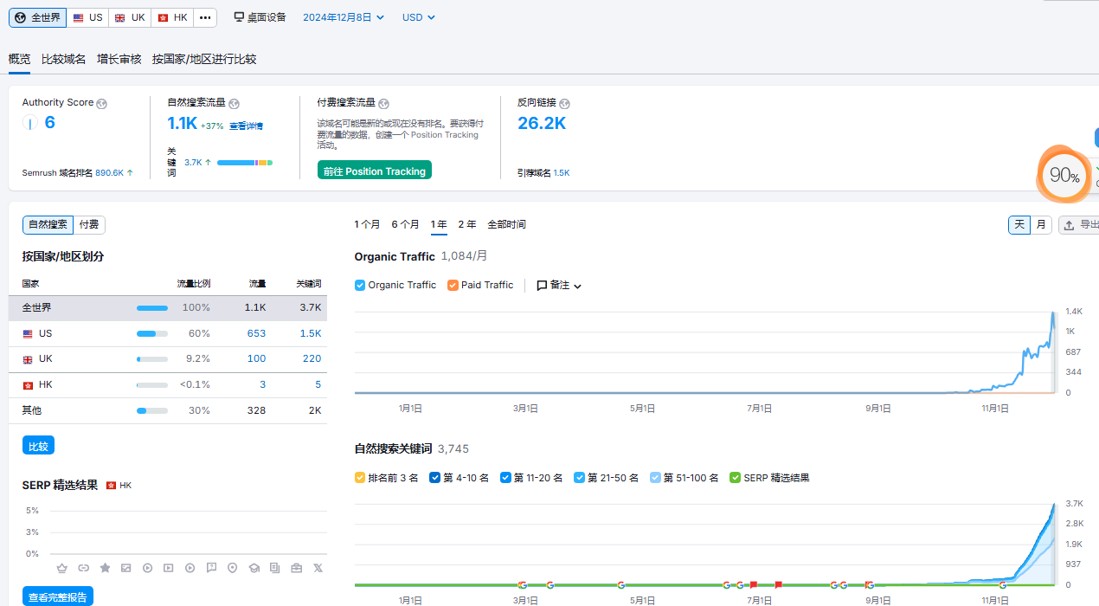This screenshot has width=1099, height=606.
Task: Click the three-dots more countries button
Action: tap(204, 17)
